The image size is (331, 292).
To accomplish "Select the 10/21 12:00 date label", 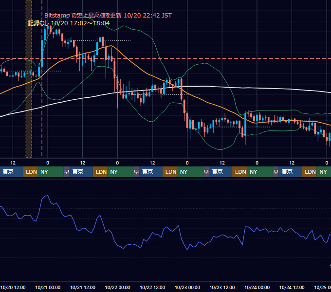I will pos(83,287).
